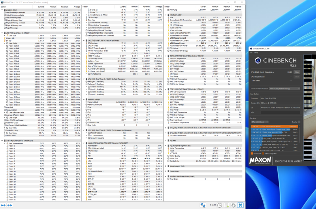The width and height of the screenshot is (316, 209).
Task: Select the Intel Xeon W-3265M ranking entry
Action: 274,132
